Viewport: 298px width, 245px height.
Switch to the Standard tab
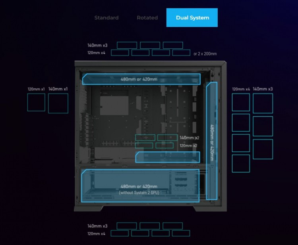[106, 17]
